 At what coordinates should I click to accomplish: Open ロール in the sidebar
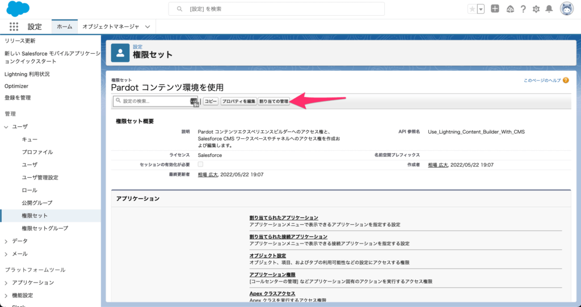tap(30, 190)
